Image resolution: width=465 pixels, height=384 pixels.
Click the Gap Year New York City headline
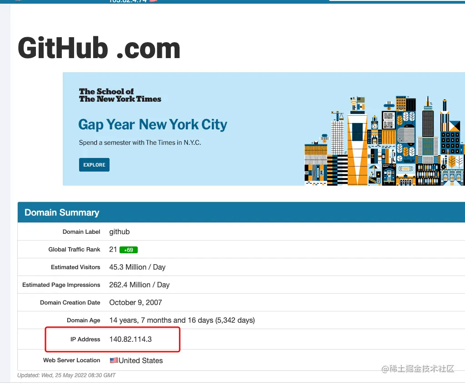point(153,124)
